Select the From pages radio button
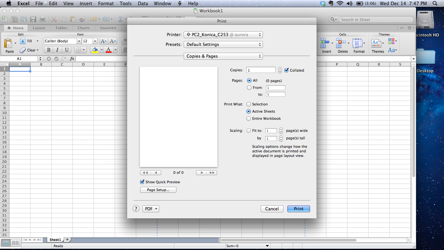 249,88
